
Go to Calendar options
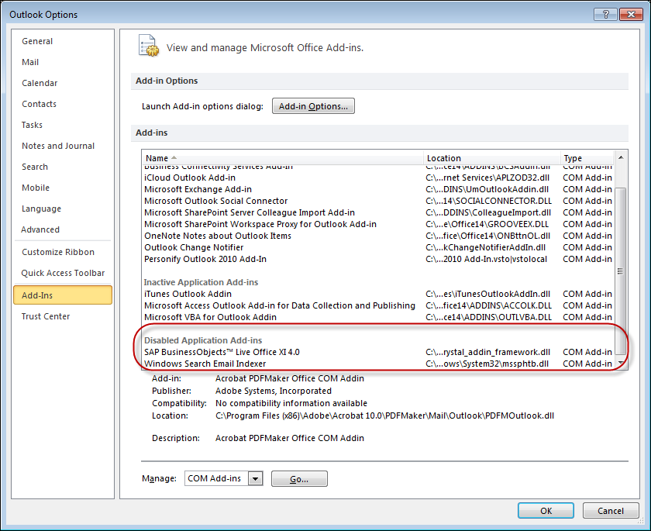click(40, 83)
